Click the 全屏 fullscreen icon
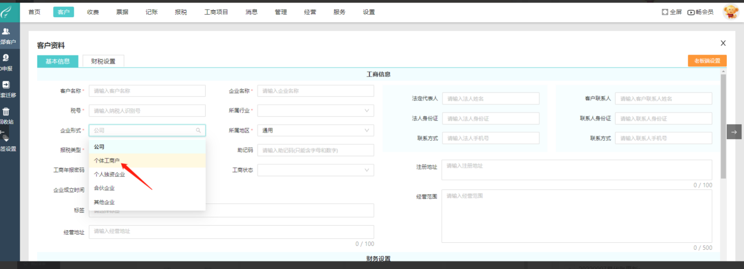Screen dimensions: 744x269 (x=665, y=12)
